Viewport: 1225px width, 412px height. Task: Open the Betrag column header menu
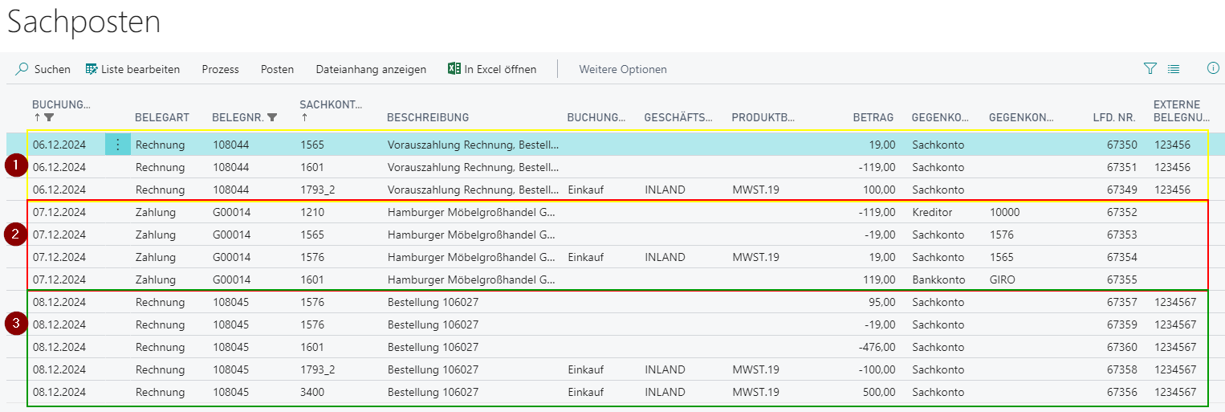873,117
